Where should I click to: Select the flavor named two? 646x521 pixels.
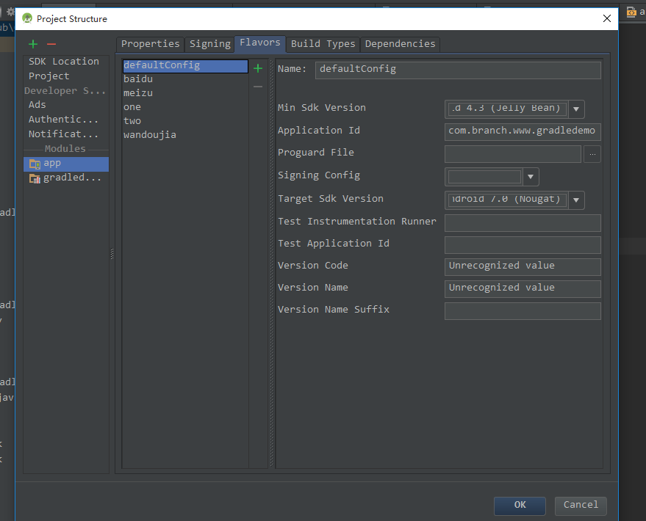tap(185, 121)
